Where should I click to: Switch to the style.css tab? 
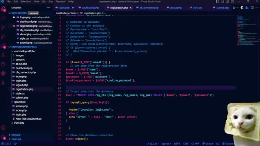pos(197,8)
